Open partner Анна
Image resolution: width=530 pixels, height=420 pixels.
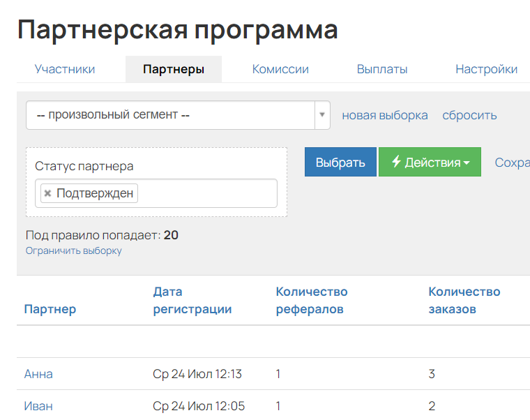[x=38, y=374]
